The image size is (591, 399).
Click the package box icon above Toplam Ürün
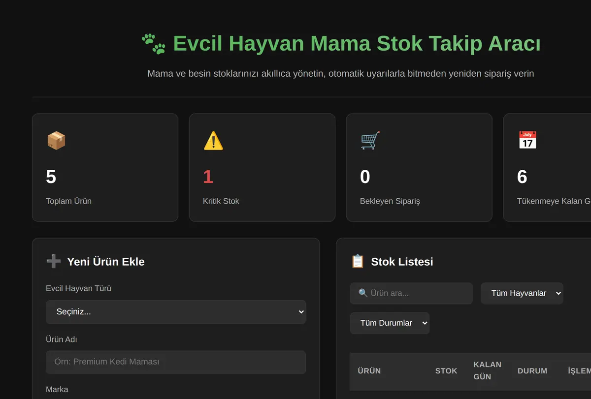tap(56, 141)
